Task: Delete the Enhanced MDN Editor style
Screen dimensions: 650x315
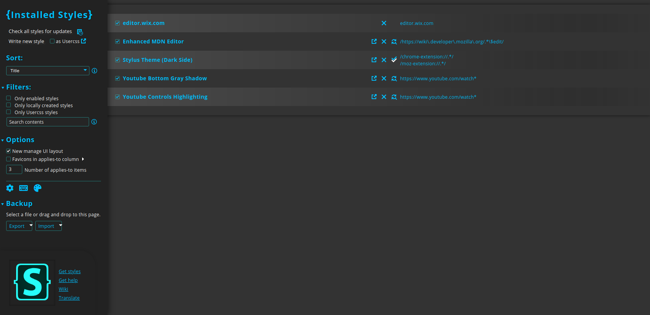Action: 384,41
